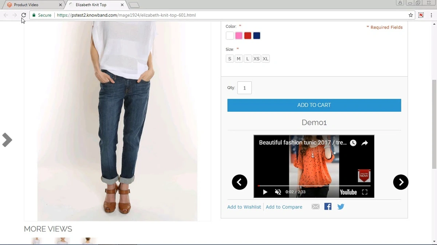Go to the previous carousel video
The height and width of the screenshot is (245, 437).
point(239,182)
